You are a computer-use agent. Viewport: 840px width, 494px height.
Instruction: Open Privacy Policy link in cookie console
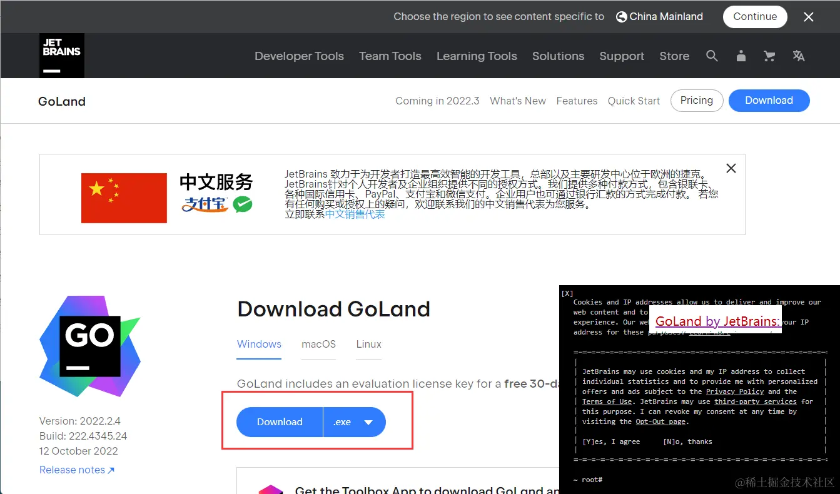click(x=735, y=391)
